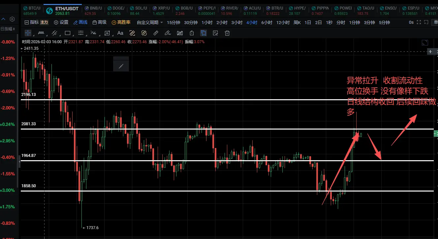The height and width of the screenshot is (239, 438).
Task: Open the BTC ticker tab
Action: [32, 11]
